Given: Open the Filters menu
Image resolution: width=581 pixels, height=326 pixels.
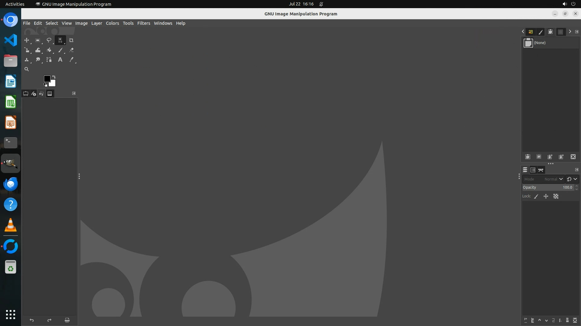Looking at the screenshot, I should coord(143,23).
